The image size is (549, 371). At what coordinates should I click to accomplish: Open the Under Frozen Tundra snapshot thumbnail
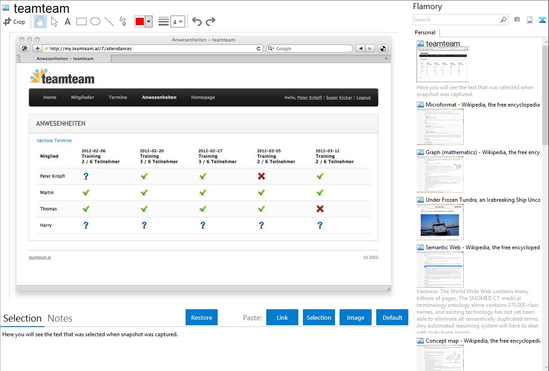[x=440, y=222]
